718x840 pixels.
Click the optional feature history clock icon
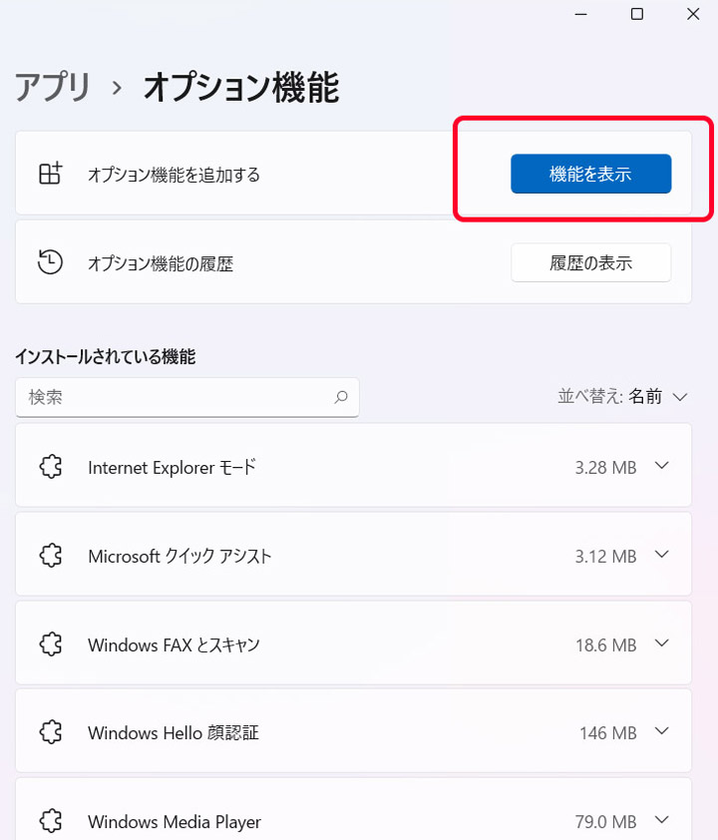coord(50,262)
